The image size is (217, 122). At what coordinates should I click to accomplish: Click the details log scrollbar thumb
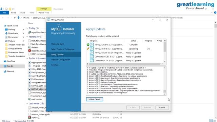click(164, 91)
